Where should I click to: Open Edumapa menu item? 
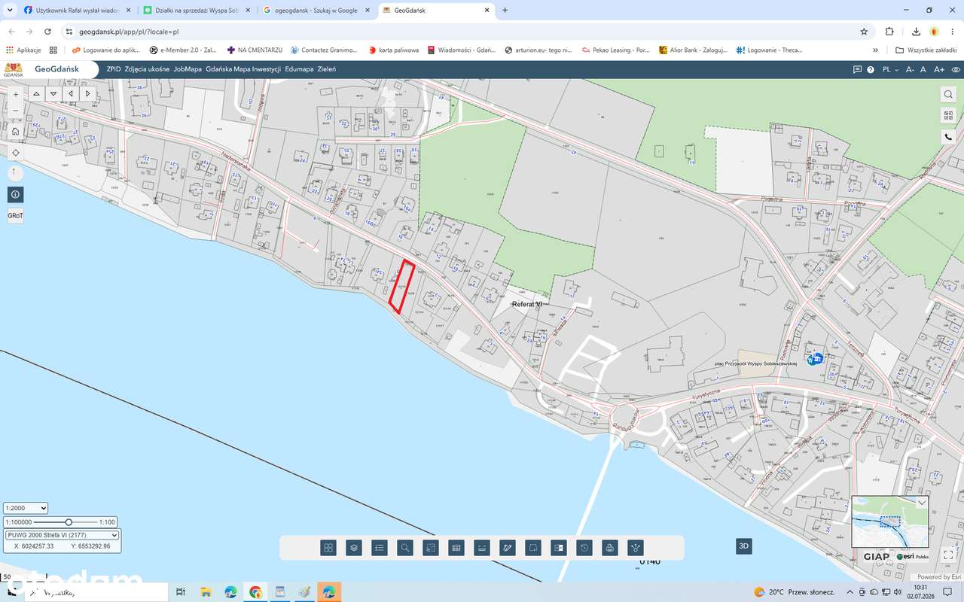click(299, 69)
